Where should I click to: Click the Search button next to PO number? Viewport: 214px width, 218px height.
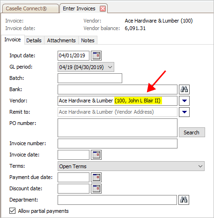(192, 132)
